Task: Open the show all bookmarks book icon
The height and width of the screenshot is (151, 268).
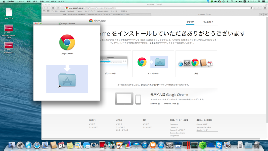Action: click(44, 11)
